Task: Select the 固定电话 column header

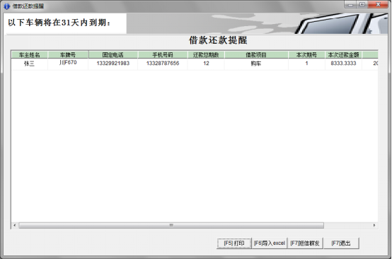Action: [x=113, y=55]
